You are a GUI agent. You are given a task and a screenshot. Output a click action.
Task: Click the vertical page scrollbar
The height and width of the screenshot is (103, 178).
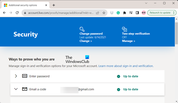pos(176,33)
